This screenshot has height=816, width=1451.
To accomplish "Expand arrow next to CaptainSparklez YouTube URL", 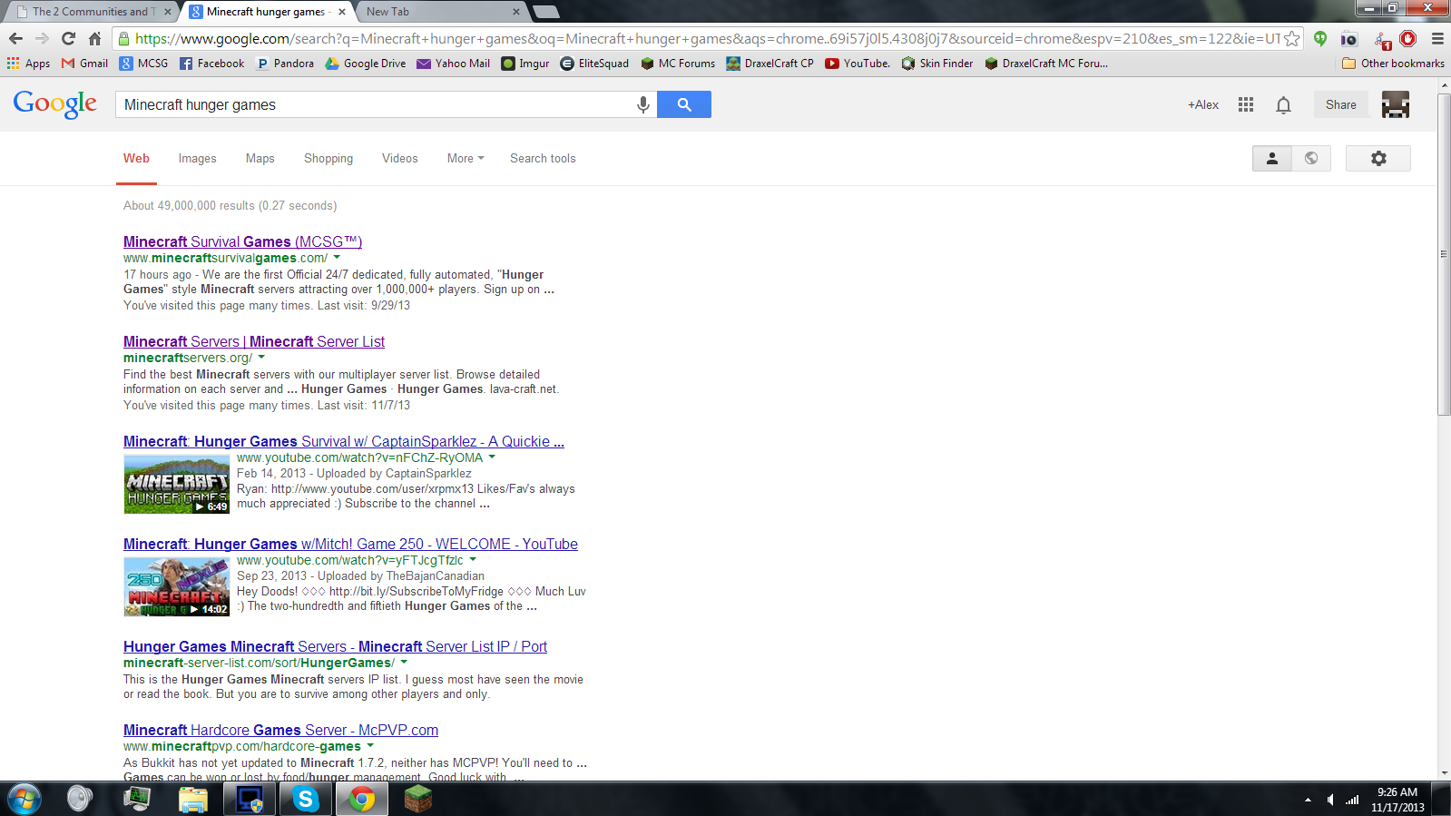I will 492,457.
